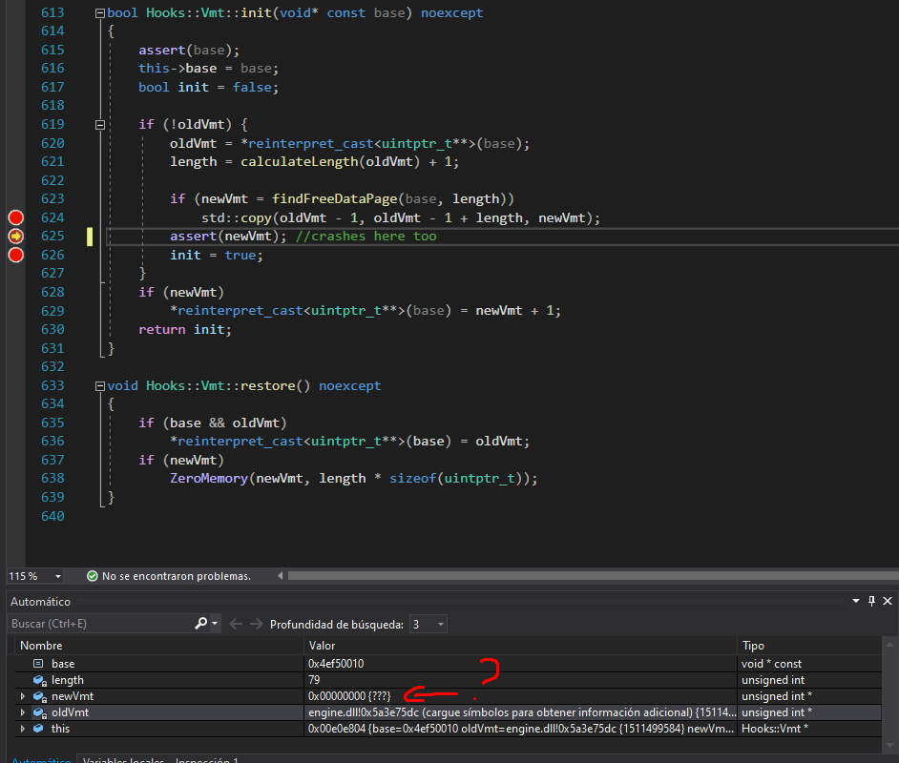Open the Automático window options menu arrow

(855, 601)
